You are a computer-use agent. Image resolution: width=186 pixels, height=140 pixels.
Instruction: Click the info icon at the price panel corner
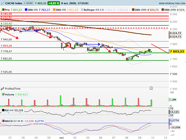(151, 88)
